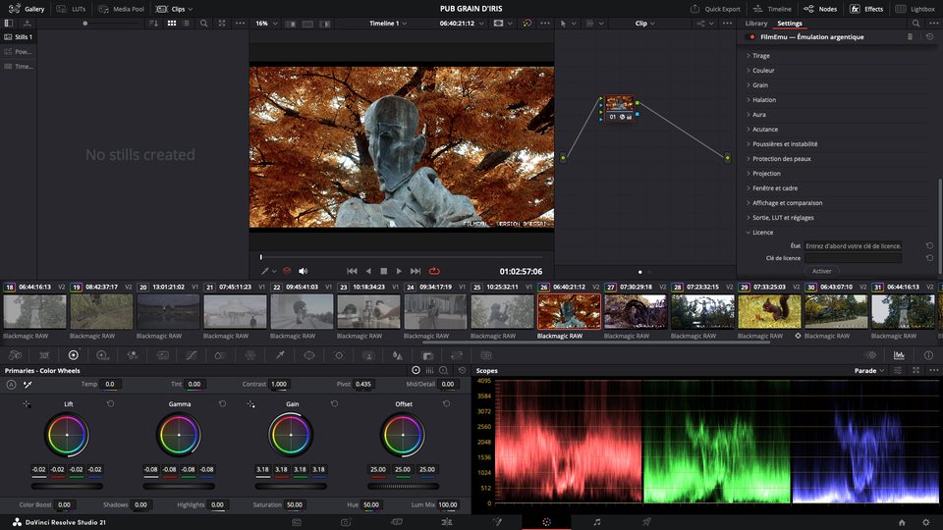This screenshot has height=530, width=943.
Task: Reset the Offset color wheel
Action: pyautogui.click(x=446, y=403)
